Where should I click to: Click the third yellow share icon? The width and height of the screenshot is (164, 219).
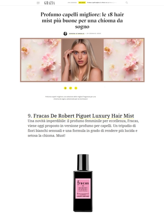pyautogui.click(x=76, y=88)
